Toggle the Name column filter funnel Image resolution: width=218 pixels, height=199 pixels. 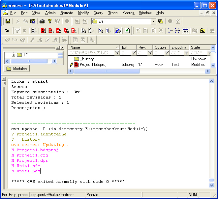point(117,53)
